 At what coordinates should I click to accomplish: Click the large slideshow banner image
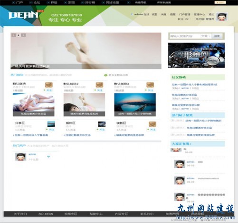[x=86, y=51]
